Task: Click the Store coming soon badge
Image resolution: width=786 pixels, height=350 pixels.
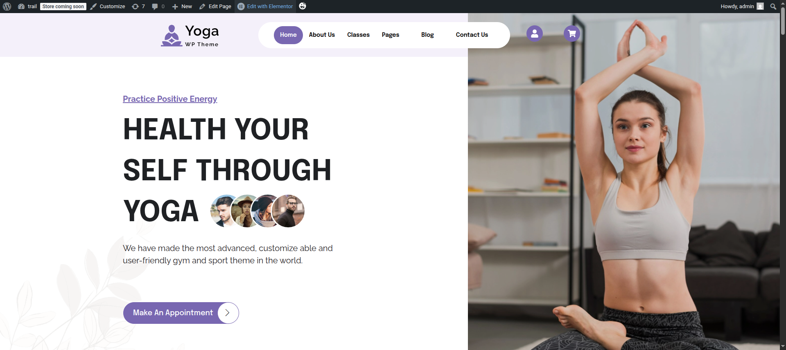Action: 63,6
